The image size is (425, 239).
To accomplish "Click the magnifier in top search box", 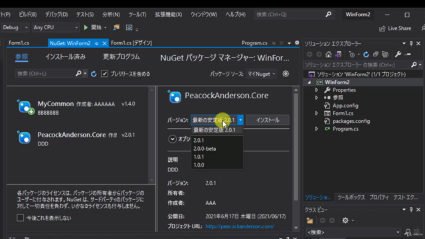I will tap(328, 15).
